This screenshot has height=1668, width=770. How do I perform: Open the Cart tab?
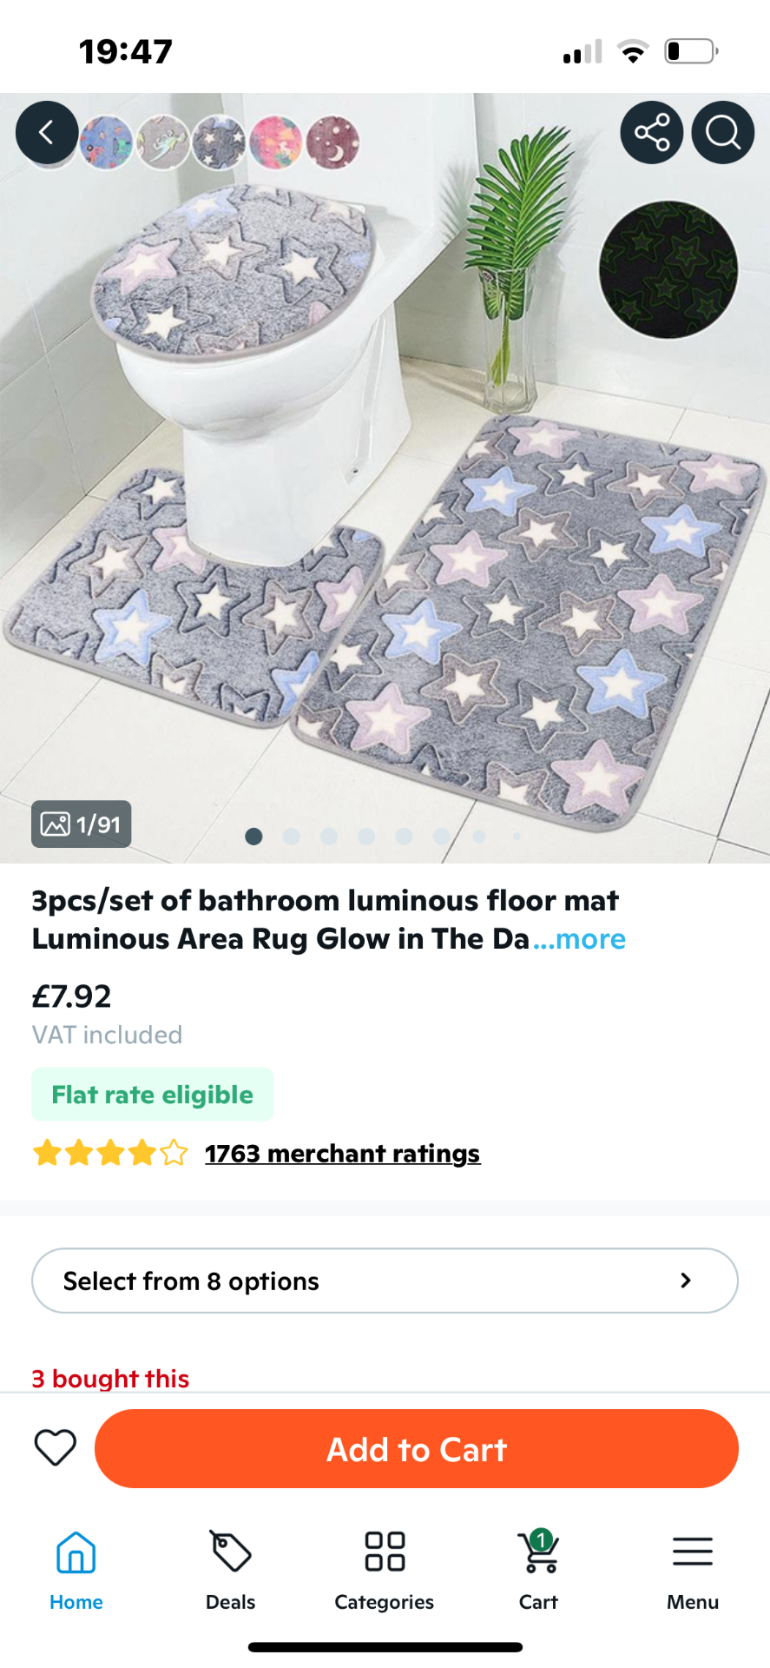coord(538,1569)
